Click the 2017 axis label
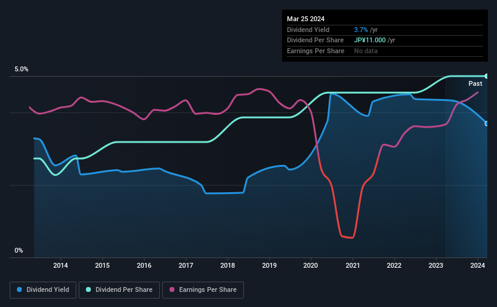The image size is (497, 307). click(186, 265)
